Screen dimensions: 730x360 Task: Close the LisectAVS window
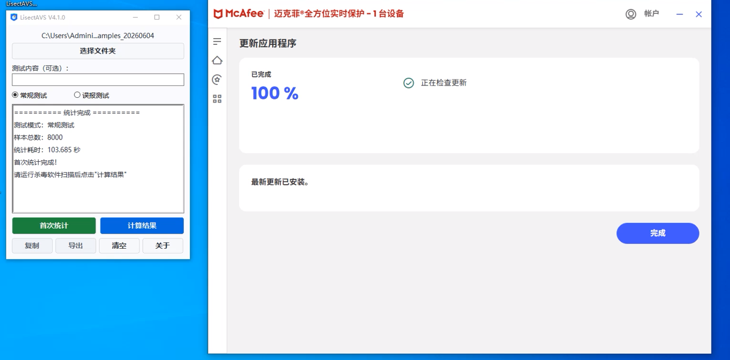click(x=179, y=17)
